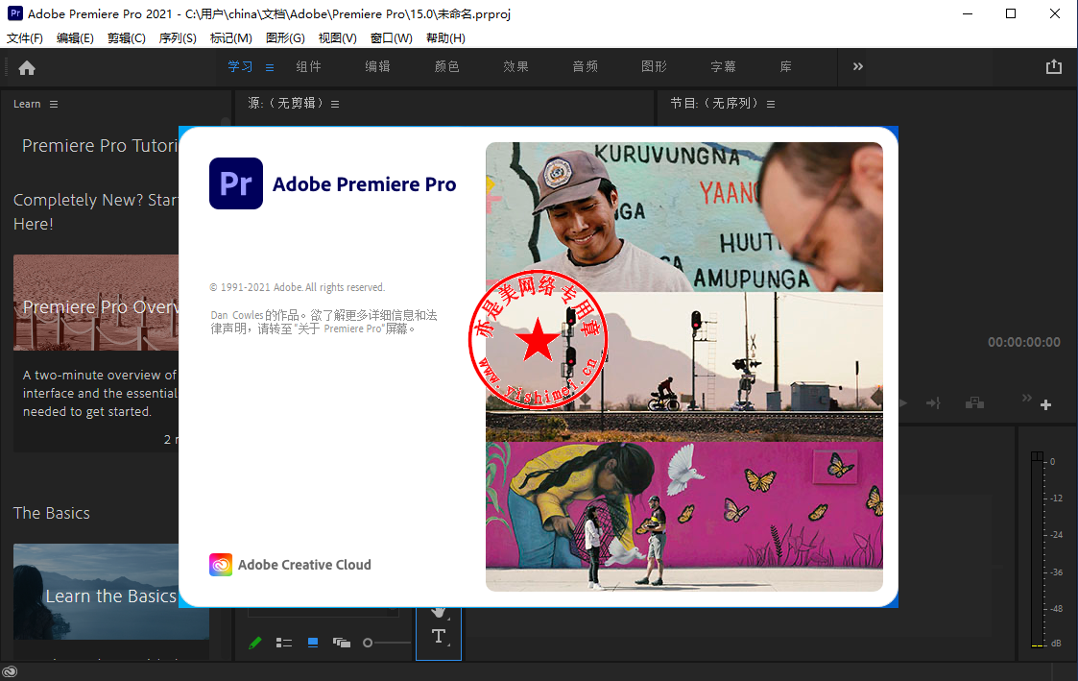Click the Go to Out point button
1078x681 pixels.
coord(933,403)
